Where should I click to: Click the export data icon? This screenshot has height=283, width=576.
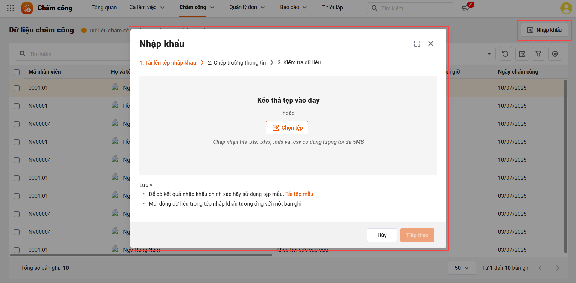tap(522, 54)
